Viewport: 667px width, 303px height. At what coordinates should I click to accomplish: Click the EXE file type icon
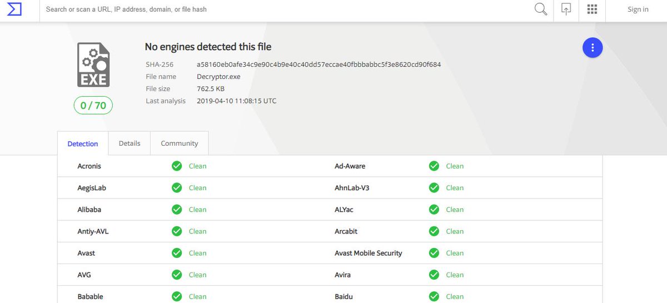(x=93, y=64)
